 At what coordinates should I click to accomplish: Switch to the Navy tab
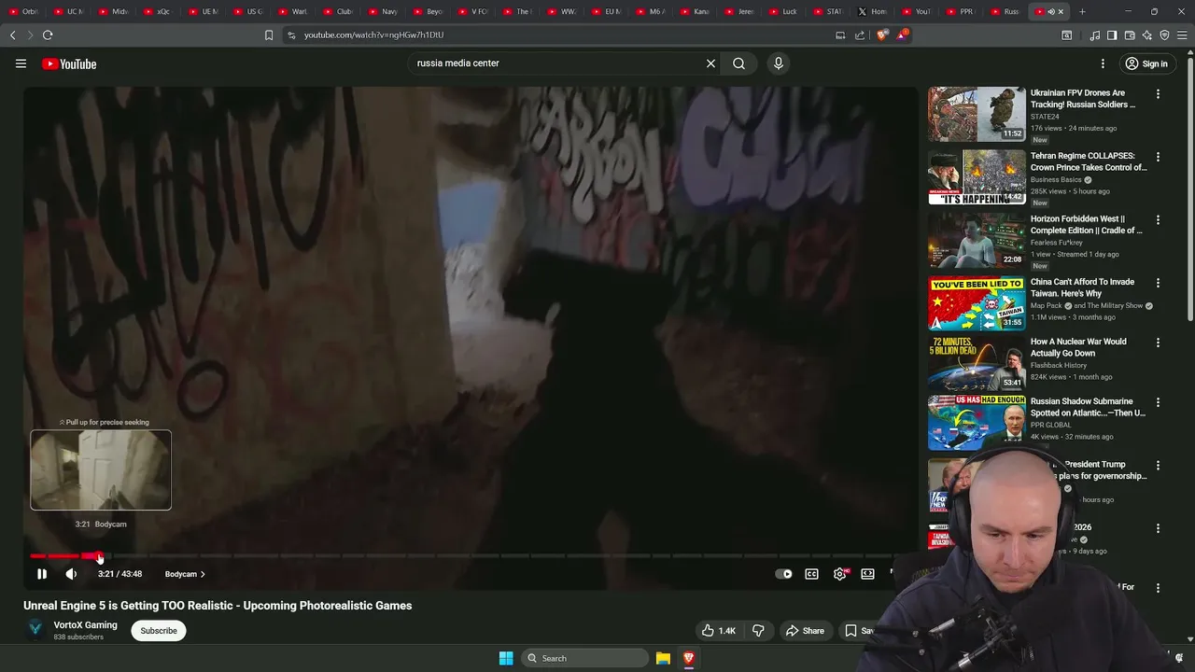(x=383, y=12)
